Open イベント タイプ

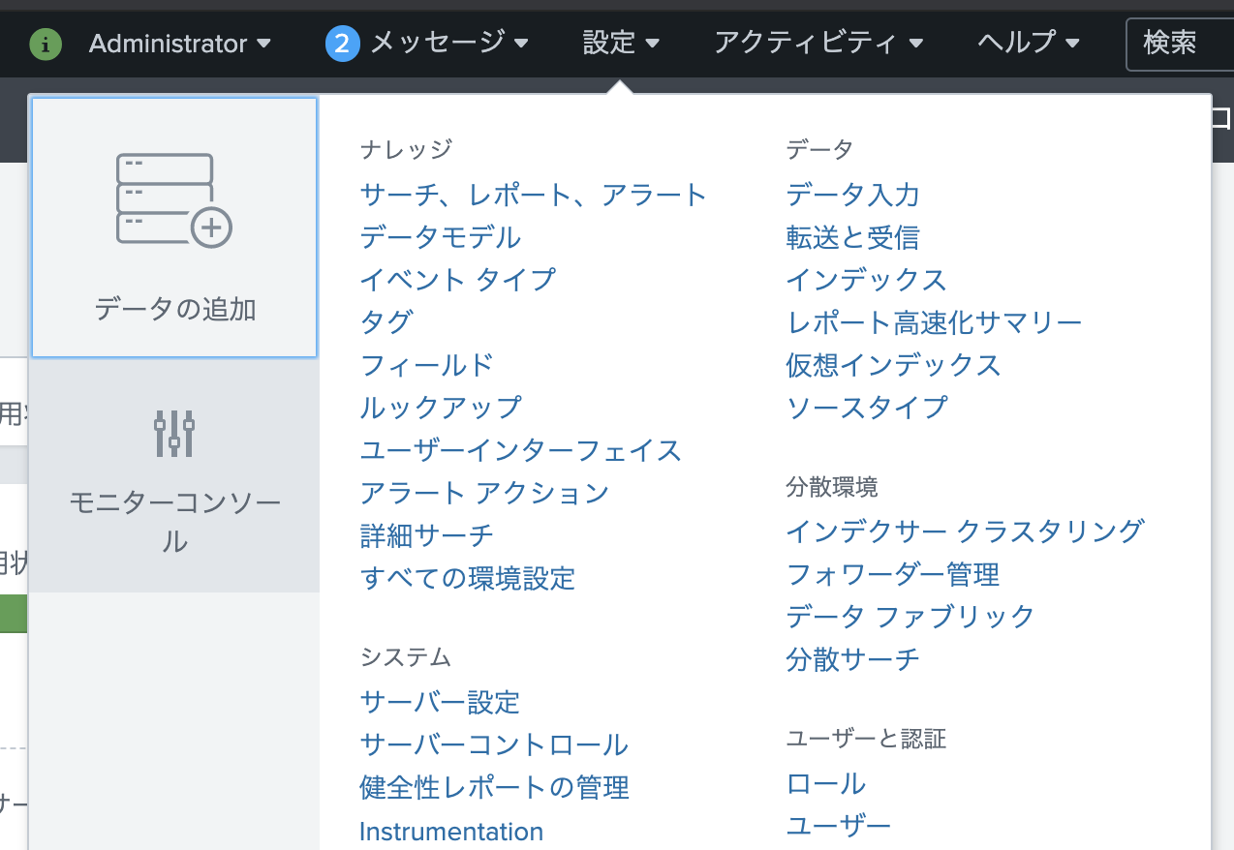[x=458, y=280]
